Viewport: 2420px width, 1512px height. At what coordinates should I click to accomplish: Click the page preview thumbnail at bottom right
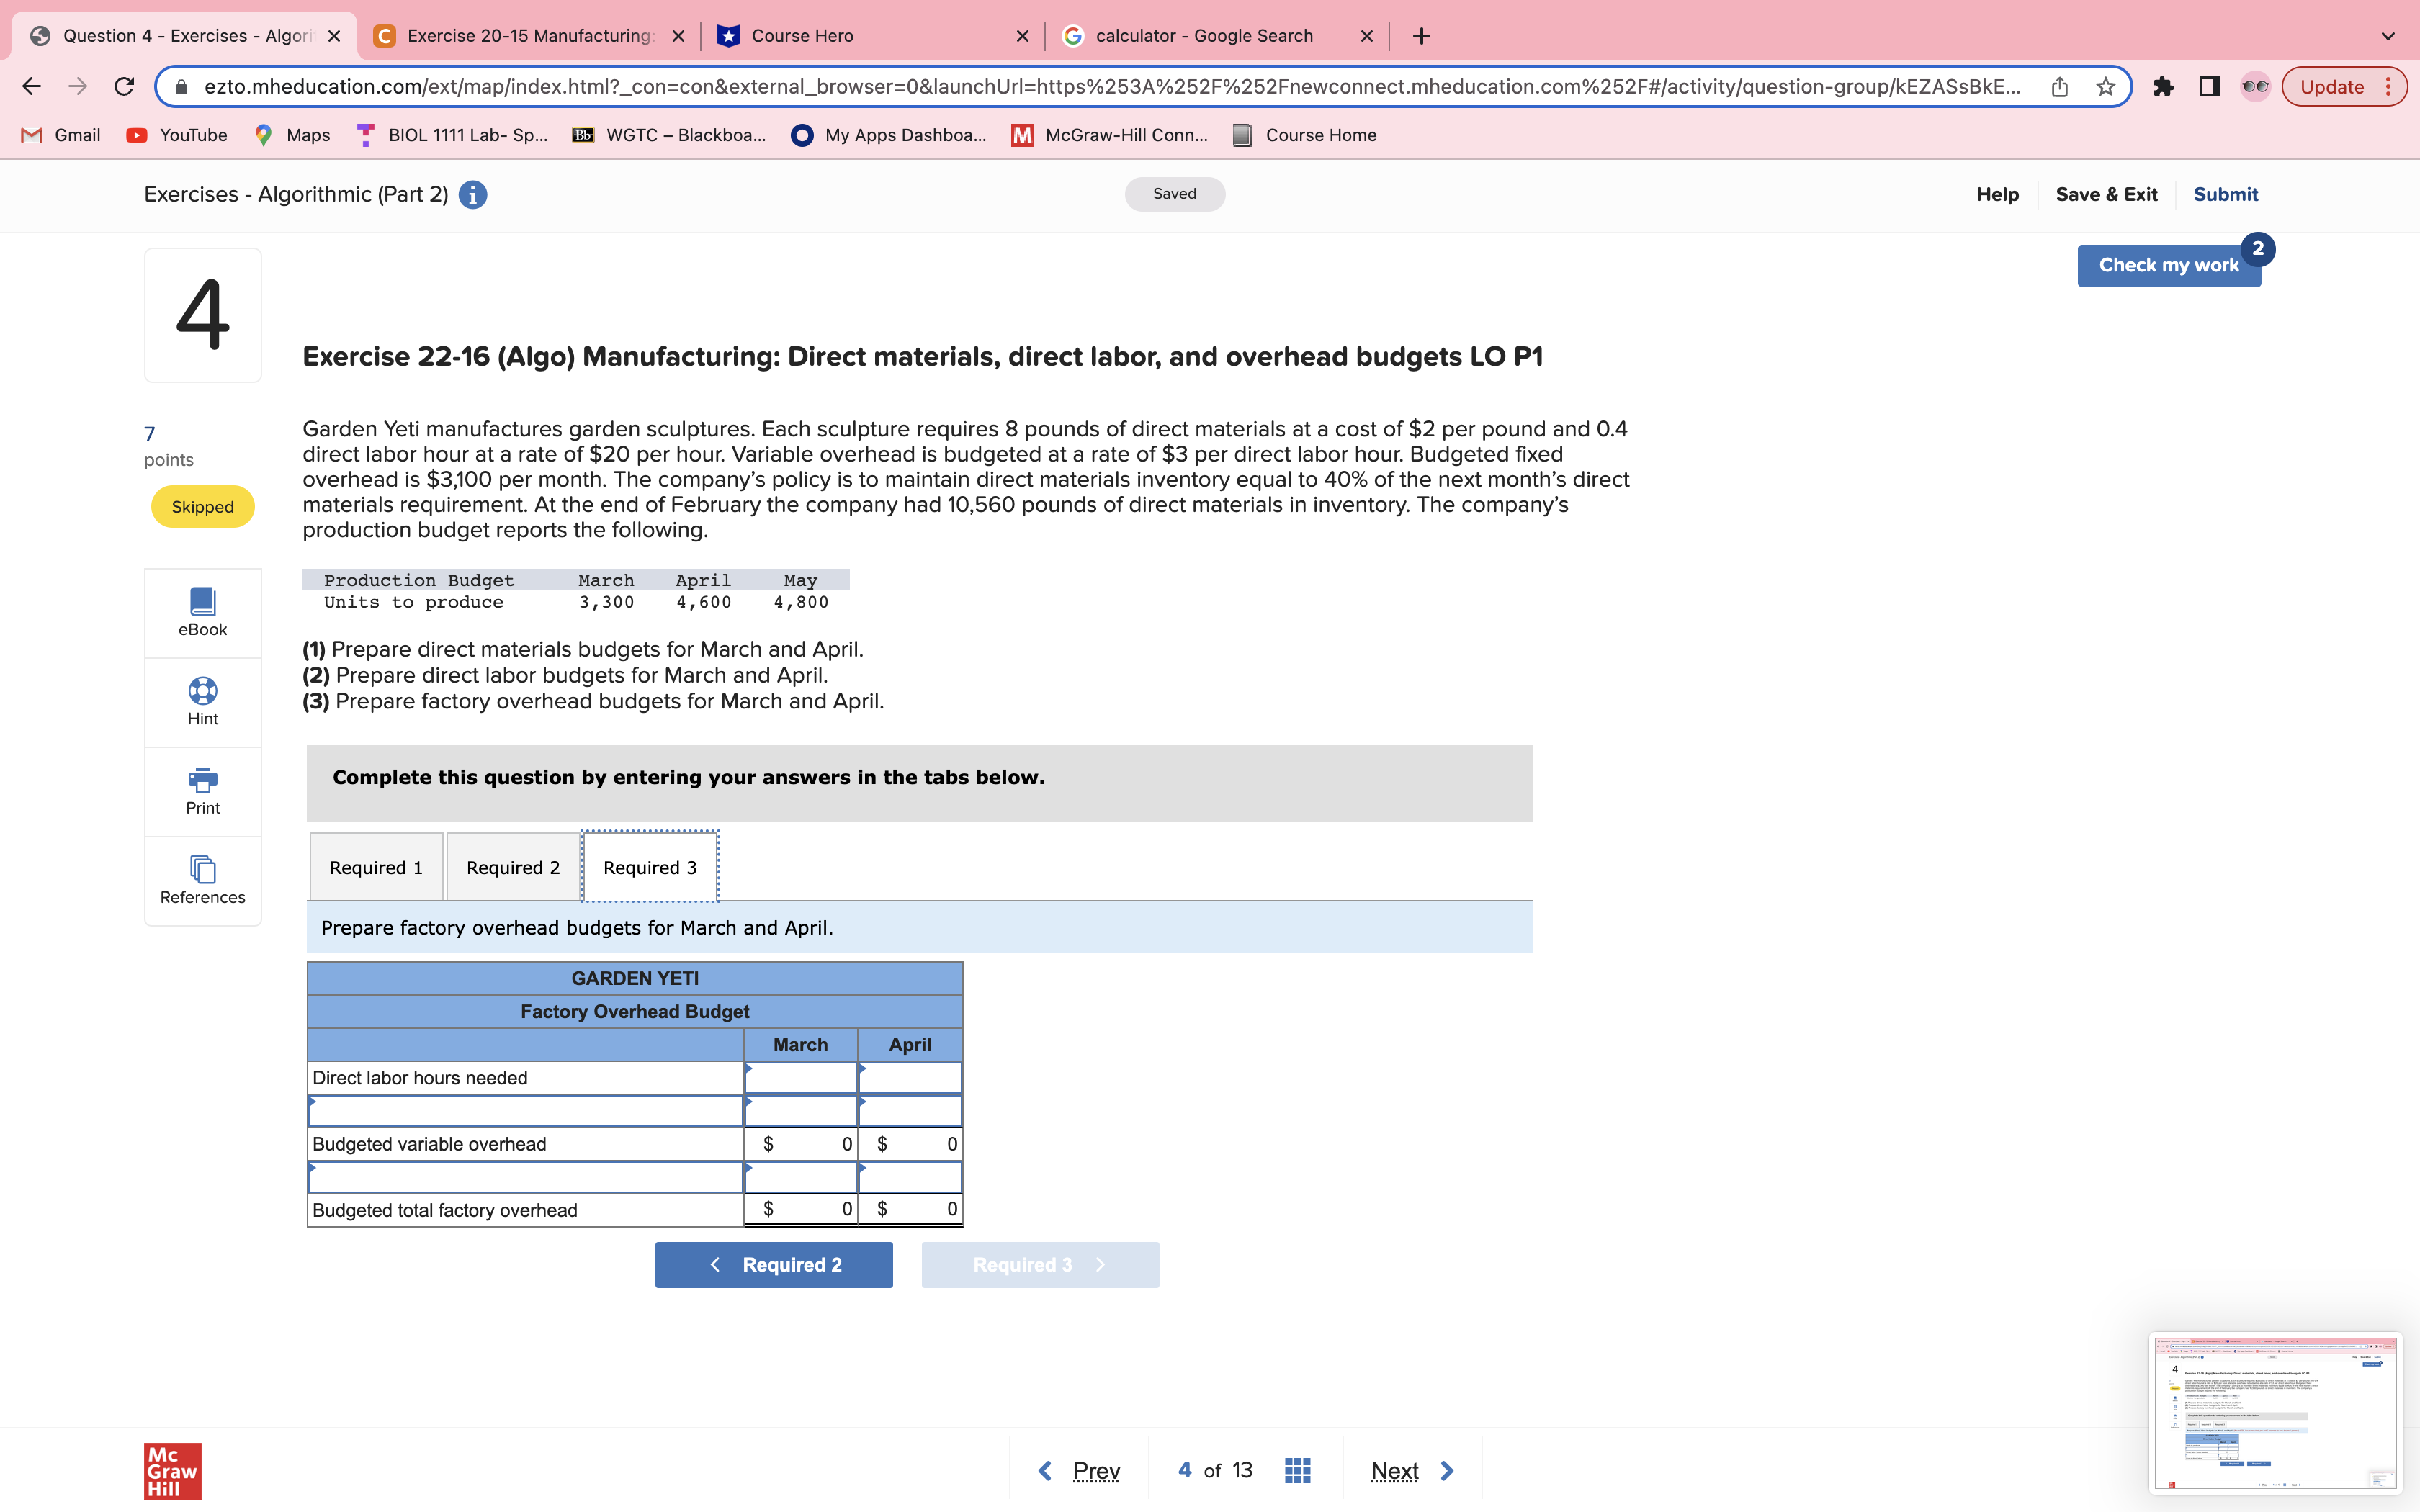click(x=2277, y=1413)
